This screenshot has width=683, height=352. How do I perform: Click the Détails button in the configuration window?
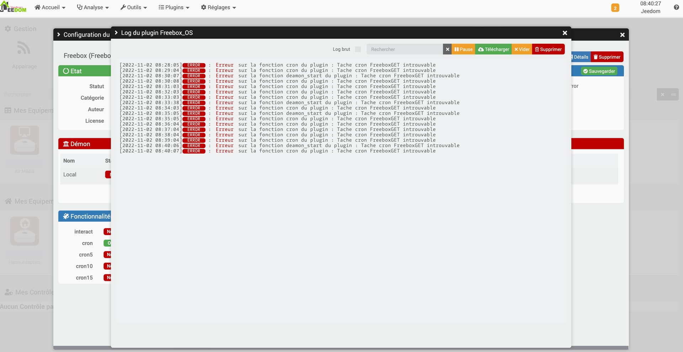coord(581,57)
